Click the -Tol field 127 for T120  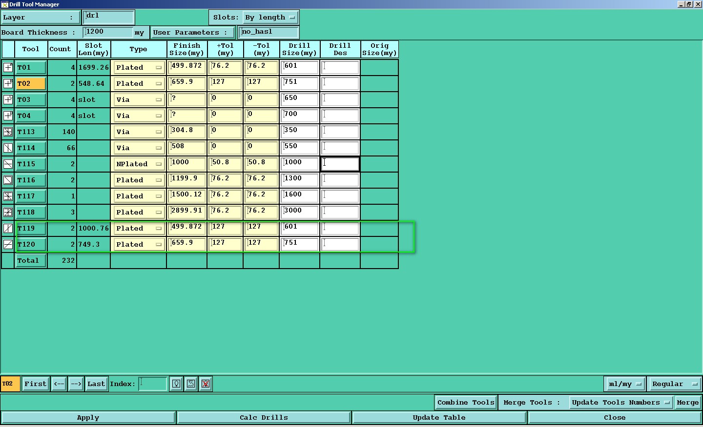(x=261, y=244)
